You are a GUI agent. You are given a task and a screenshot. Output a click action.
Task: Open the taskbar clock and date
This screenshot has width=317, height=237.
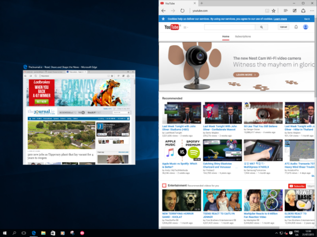(308, 233)
